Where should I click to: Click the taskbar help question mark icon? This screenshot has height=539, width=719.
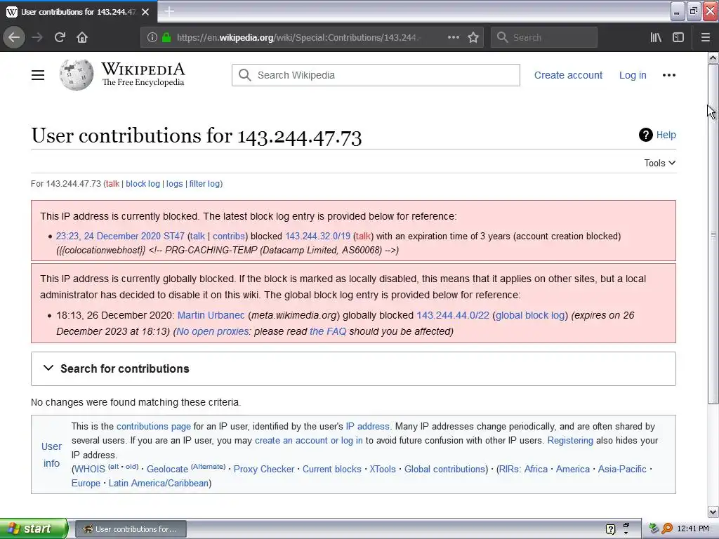[x=610, y=529]
